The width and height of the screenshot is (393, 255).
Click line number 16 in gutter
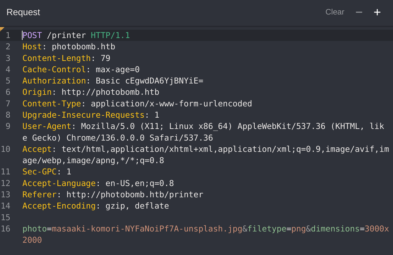6,229
